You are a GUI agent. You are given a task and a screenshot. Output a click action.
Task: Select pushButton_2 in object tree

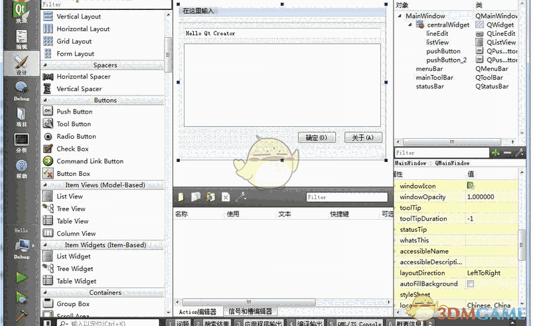[446, 60]
